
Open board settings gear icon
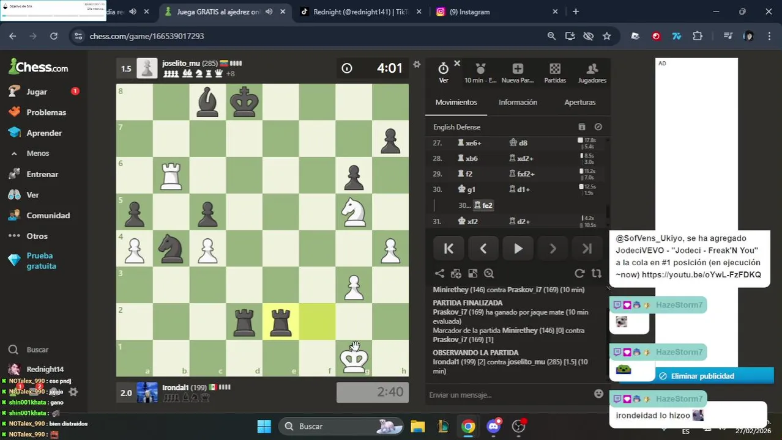tap(417, 64)
